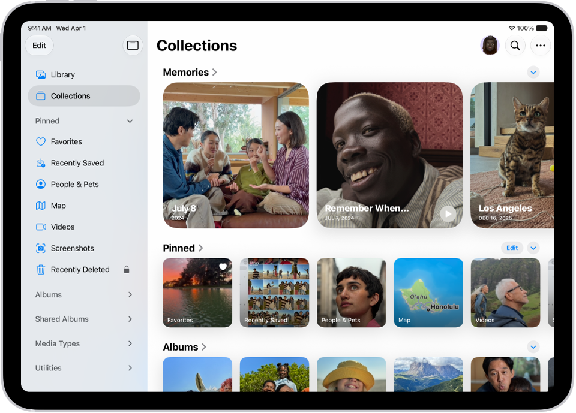Open the Albums heading link

coord(184,347)
